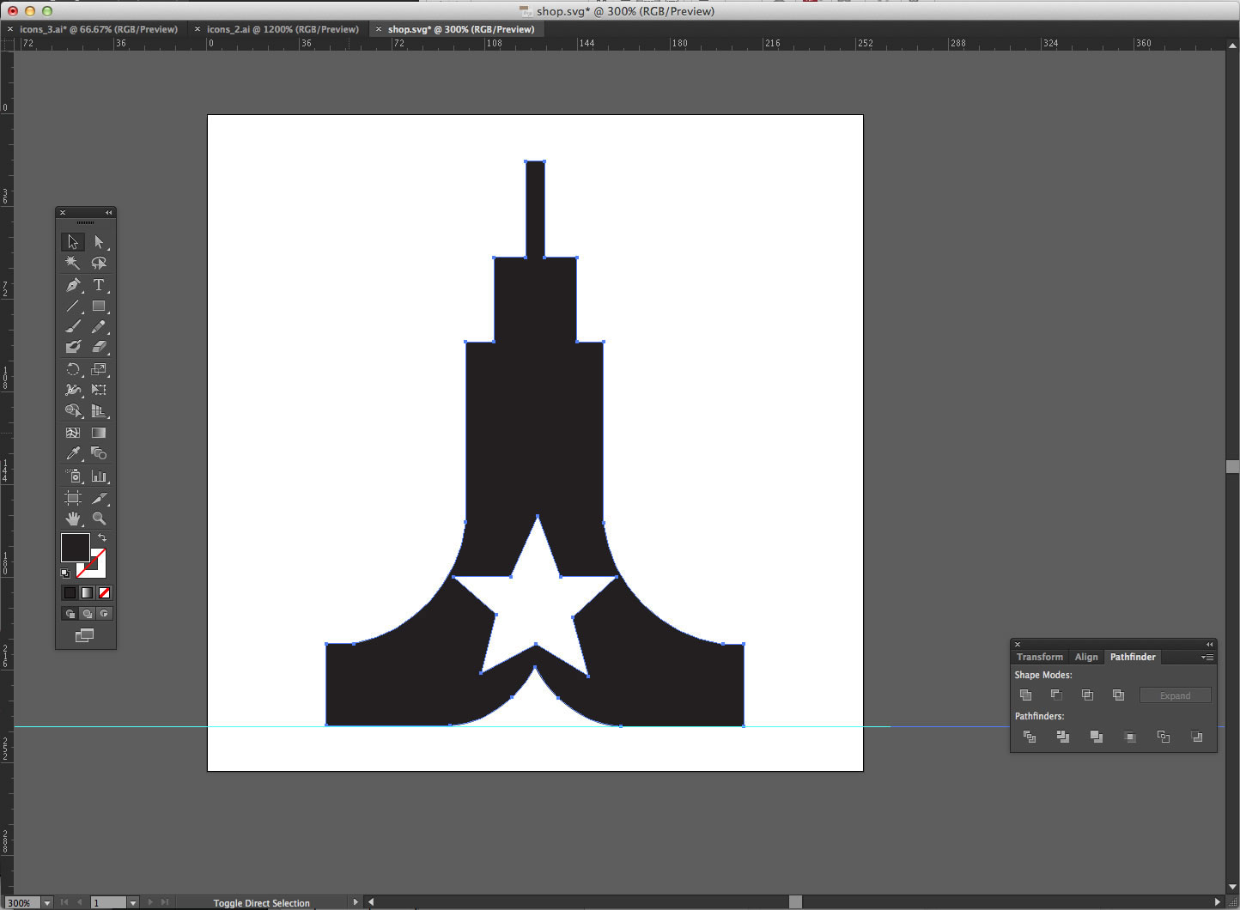Select the Pen tool
Viewport: 1240px width, 910px height.
coord(73,285)
